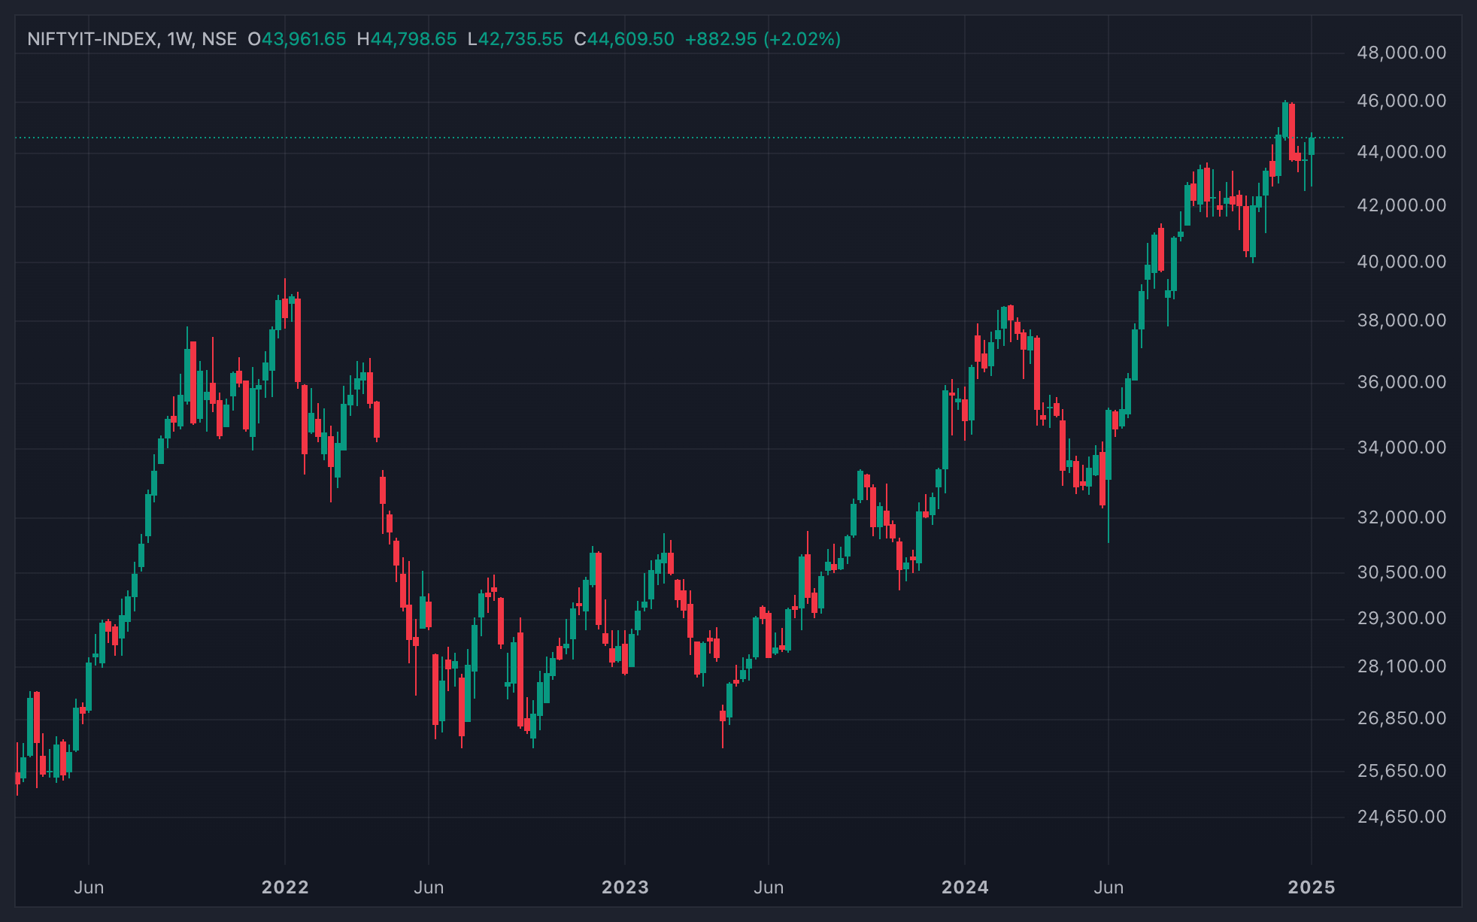
Task: Click the 40,000.00 price axis label
Action: click(x=1401, y=262)
